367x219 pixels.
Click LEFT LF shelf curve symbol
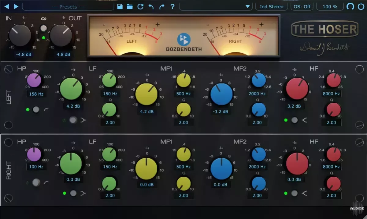pos(83,120)
